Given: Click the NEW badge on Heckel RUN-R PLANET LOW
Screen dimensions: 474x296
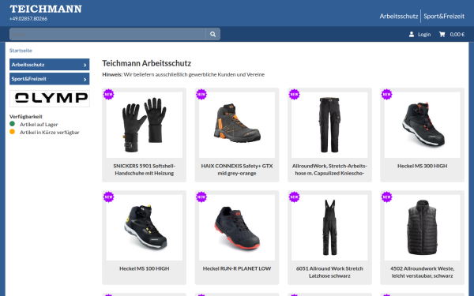Looking at the screenshot, I should tap(201, 197).
